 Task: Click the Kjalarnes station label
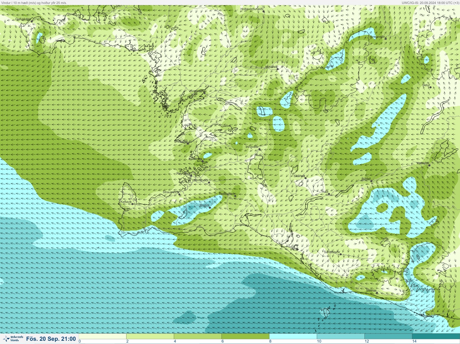(195, 159)
